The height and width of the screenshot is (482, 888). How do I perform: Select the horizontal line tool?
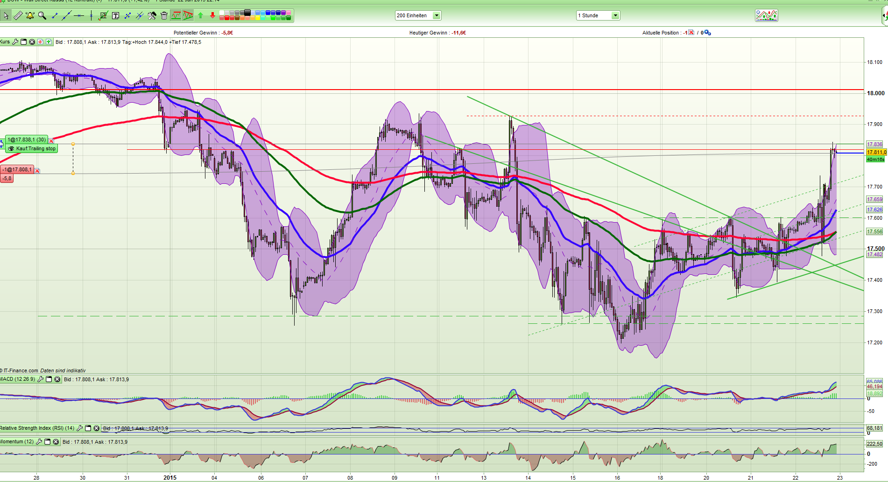(79, 16)
